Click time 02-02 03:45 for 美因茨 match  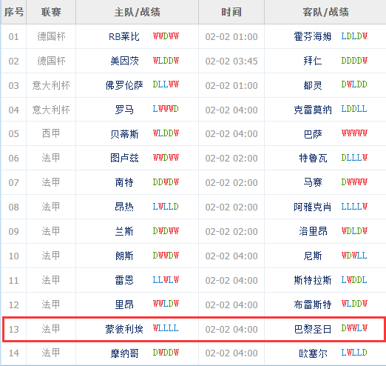[231, 61]
